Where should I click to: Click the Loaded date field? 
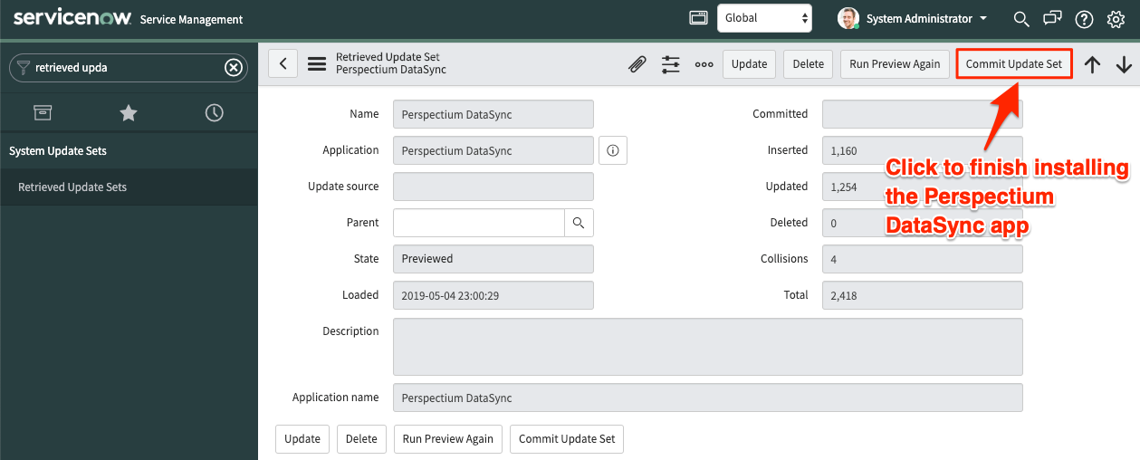(x=493, y=295)
